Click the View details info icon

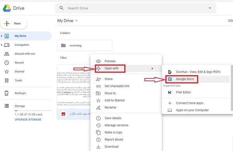point(98,118)
